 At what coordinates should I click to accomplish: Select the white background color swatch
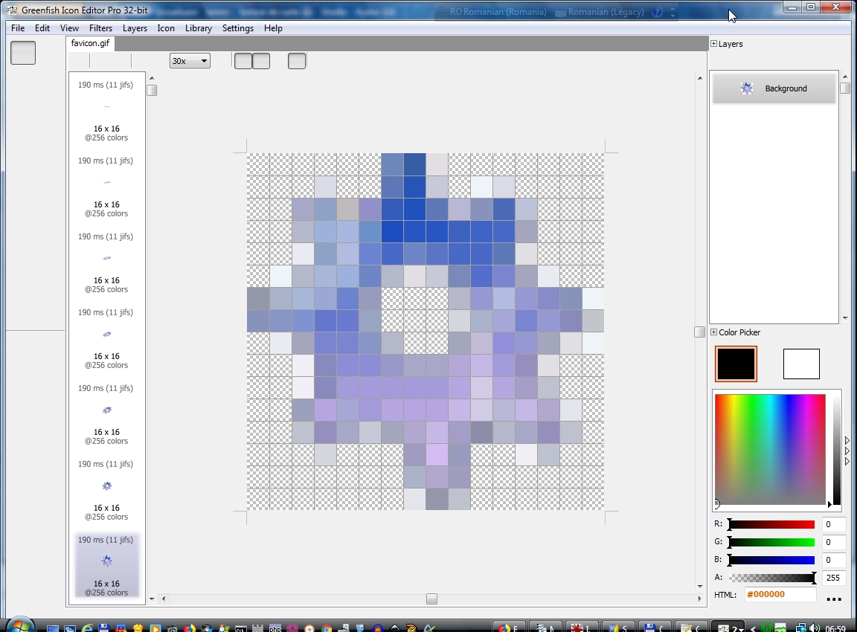801,364
